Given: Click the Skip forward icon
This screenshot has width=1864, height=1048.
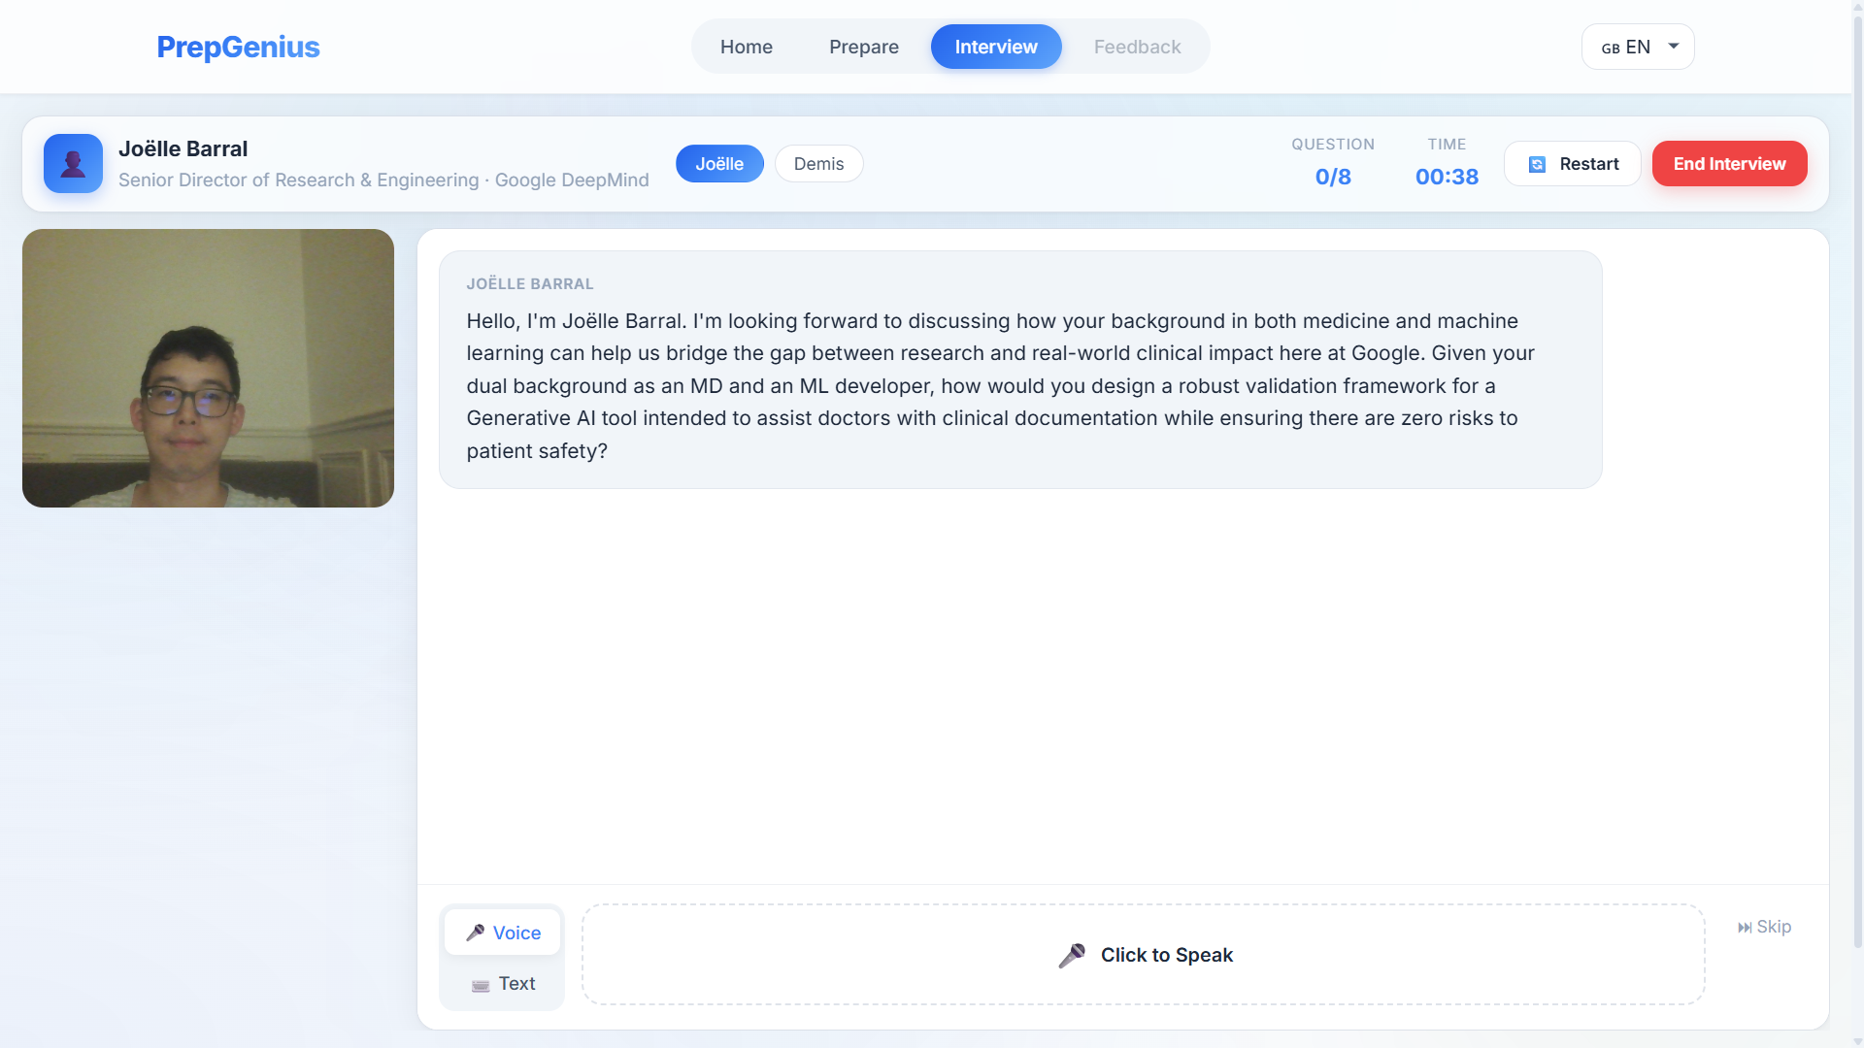Looking at the screenshot, I should 1745,928.
